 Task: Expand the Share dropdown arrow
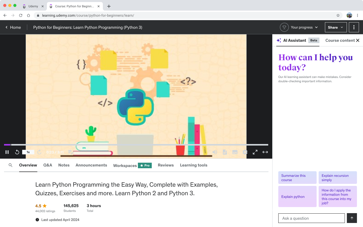point(342,27)
